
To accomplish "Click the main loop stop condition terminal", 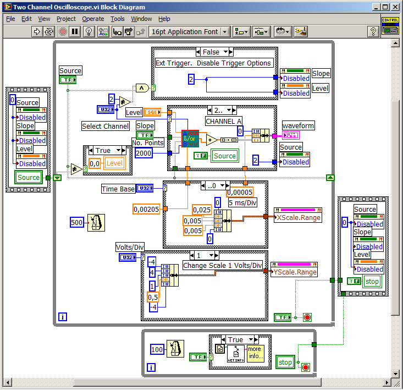I will coord(307,317).
